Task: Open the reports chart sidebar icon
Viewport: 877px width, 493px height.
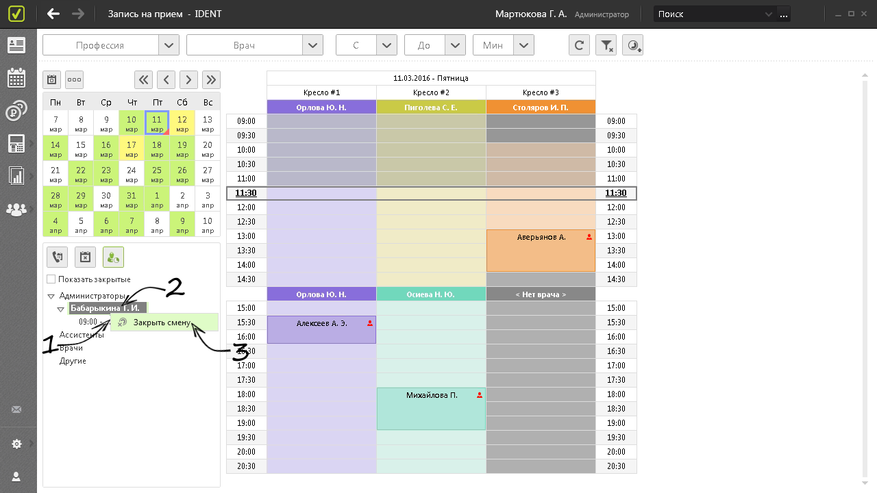Action: coord(16,176)
